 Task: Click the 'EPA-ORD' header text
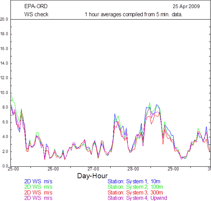[x=36, y=6]
